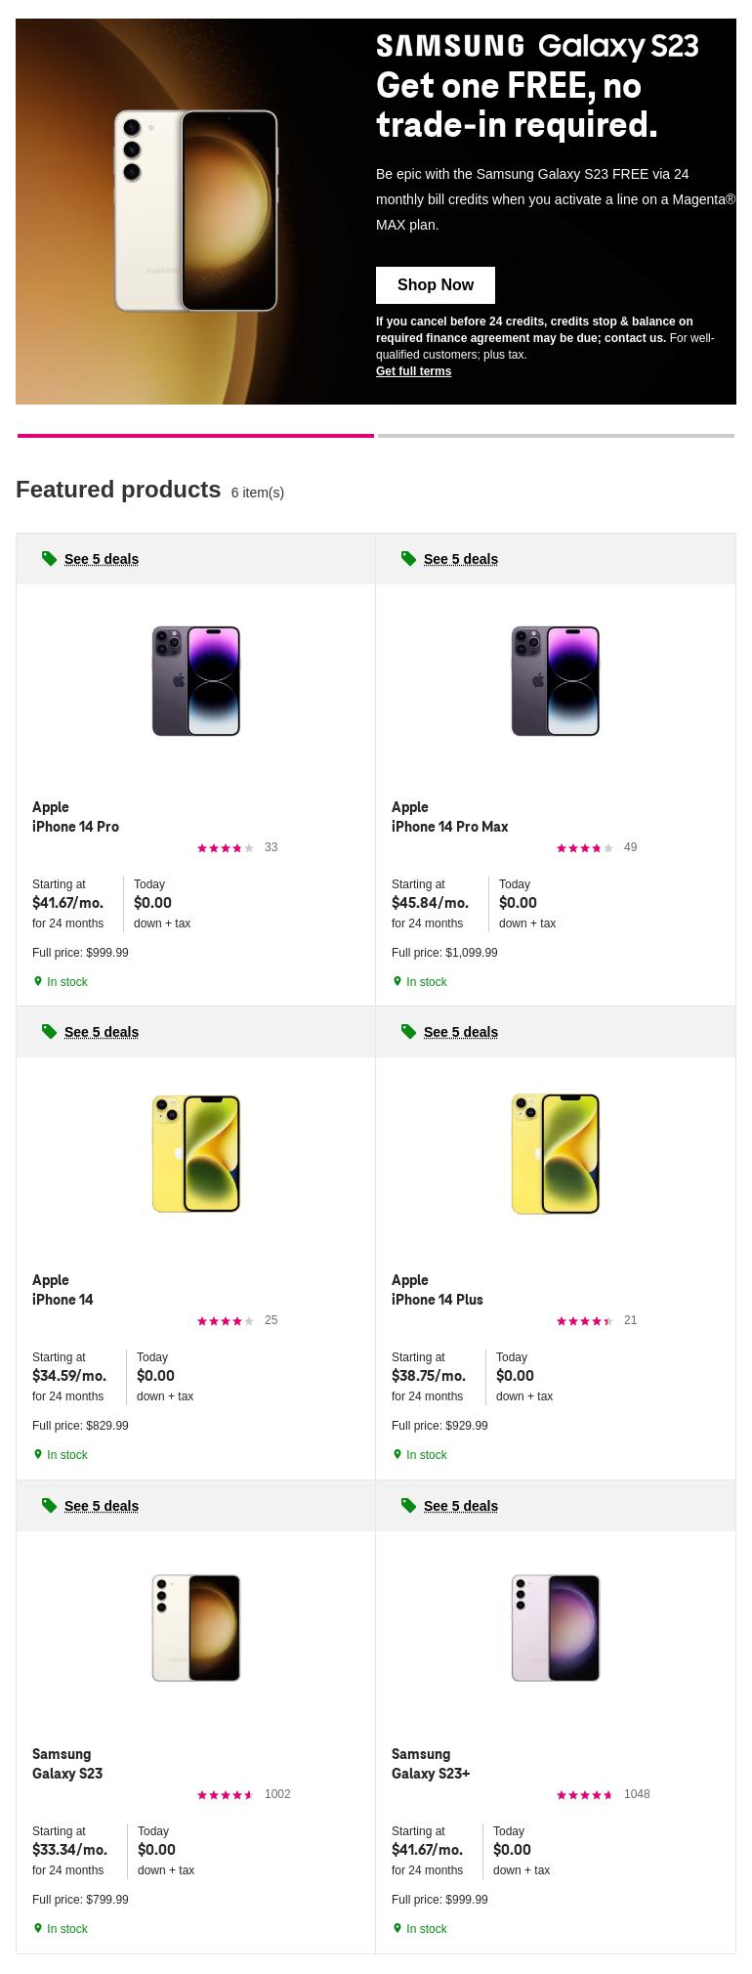Open the Get full terms link
The width and height of the screenshot is (752, 1974).
click(413, 371)
